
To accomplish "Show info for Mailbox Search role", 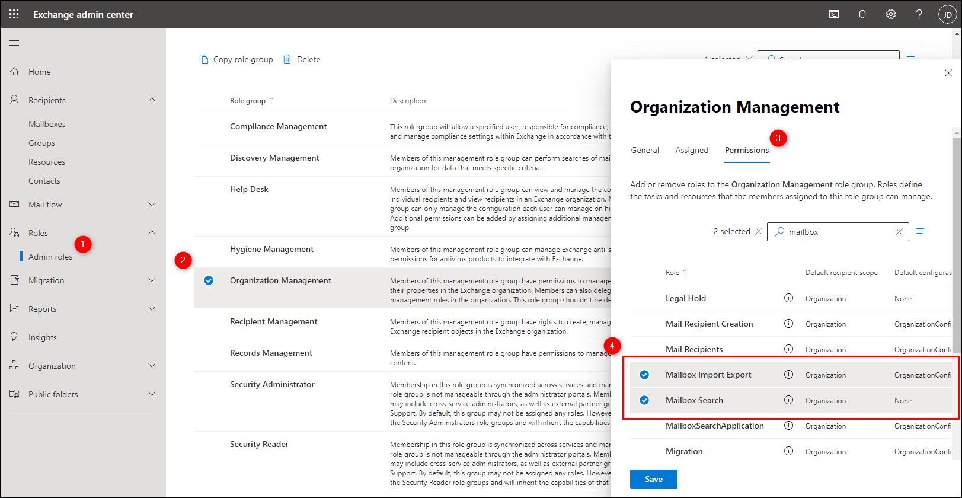I will (x=788, y=400).
